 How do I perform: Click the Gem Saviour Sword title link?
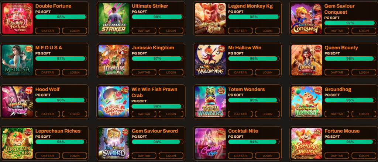pos(155,131)
